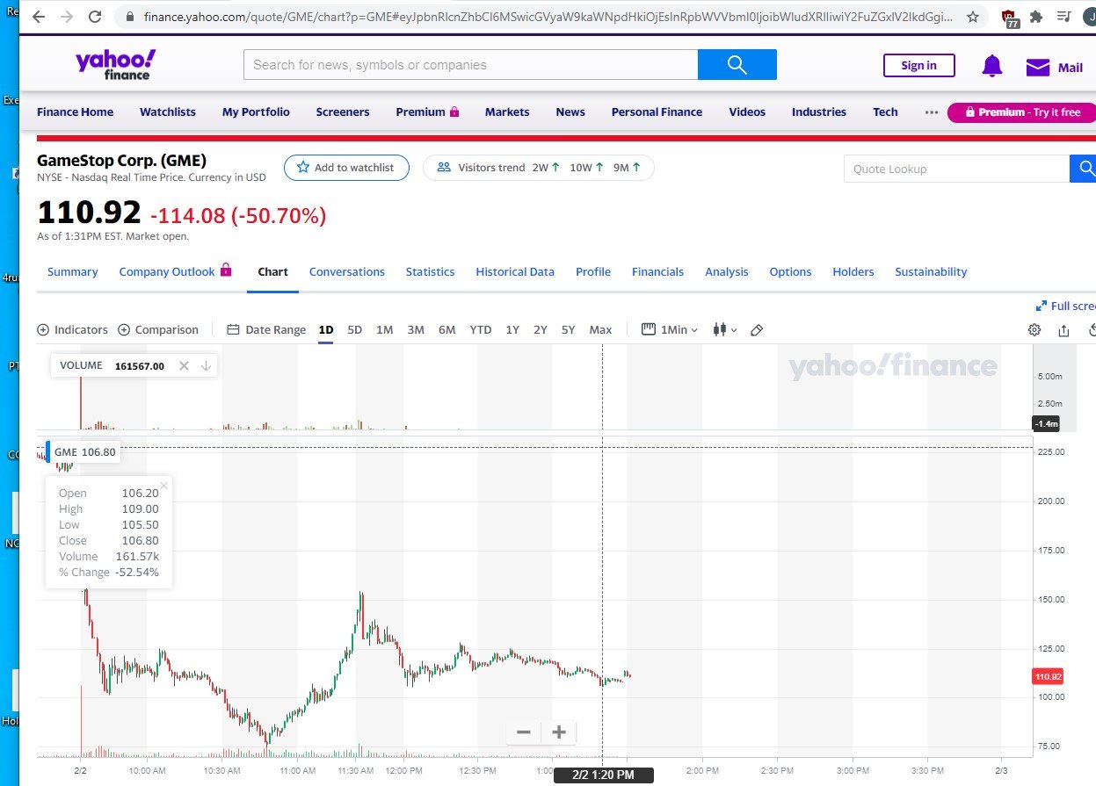Zoom out the chart with minus button
This screenshot has height=786, width=1096.
coord(524,732)
